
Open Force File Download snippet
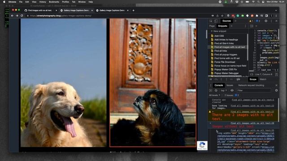[225, 62]
